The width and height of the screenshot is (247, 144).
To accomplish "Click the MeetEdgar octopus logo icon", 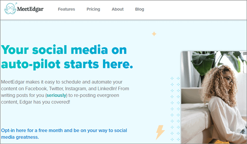I will pos(10,9).
